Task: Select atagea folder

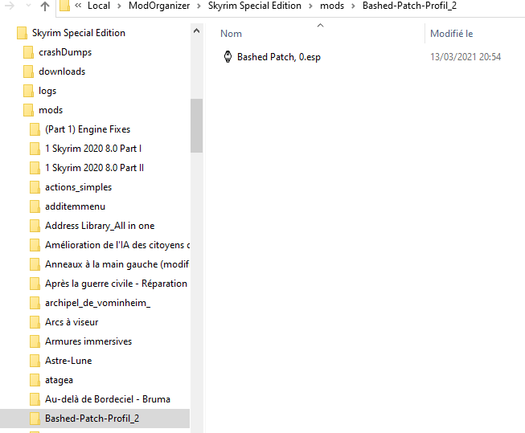Action: [59, 380]
